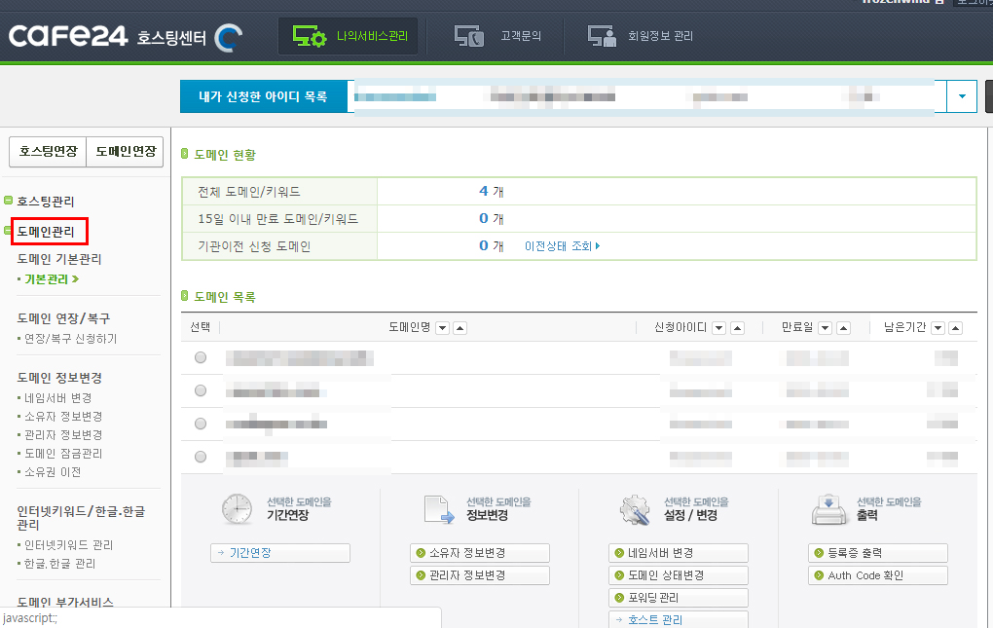The width and height of the screenshot is (993, 628).
Task: Click the green bullet icon by 도메인 현황
Action: point(185,154)
